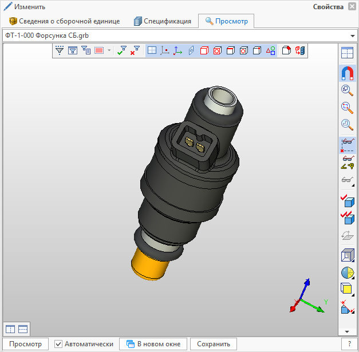Click the dotted funnel selection filter icon
Image resolution: width=359 pixels, height=352 pixels.
tap(60, 50)
